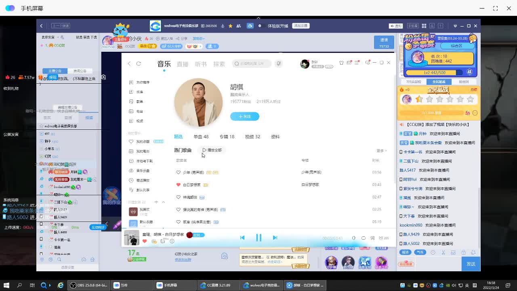517x291 pixels.
Task: Open song info icon in player bar
Action: pyautogui.click(x=172, y=241)
